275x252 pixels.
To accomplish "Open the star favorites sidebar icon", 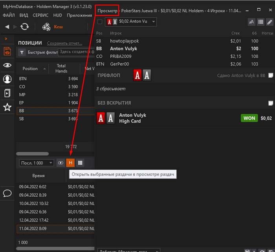I will (x=7, y=107).
